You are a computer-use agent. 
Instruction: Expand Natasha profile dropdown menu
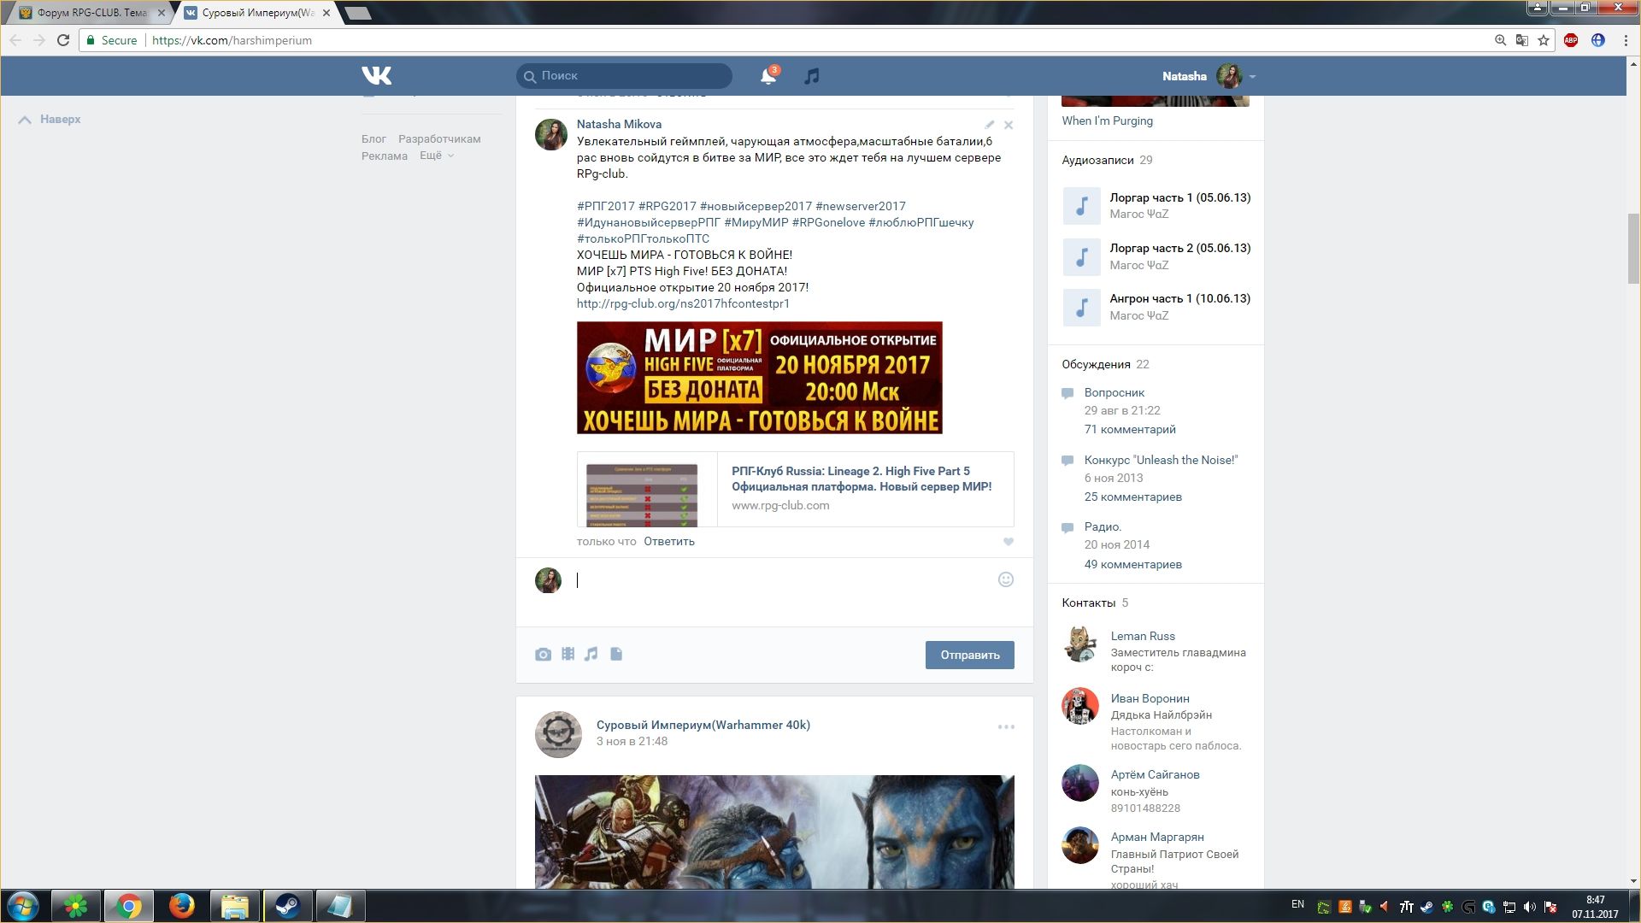click(x=1252, y=77)
